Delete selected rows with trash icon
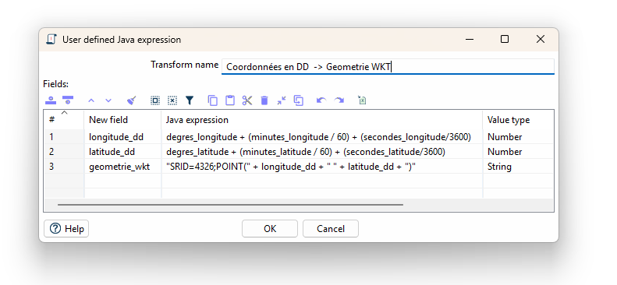This screenshot has height=285, width=617. [264, 100]
